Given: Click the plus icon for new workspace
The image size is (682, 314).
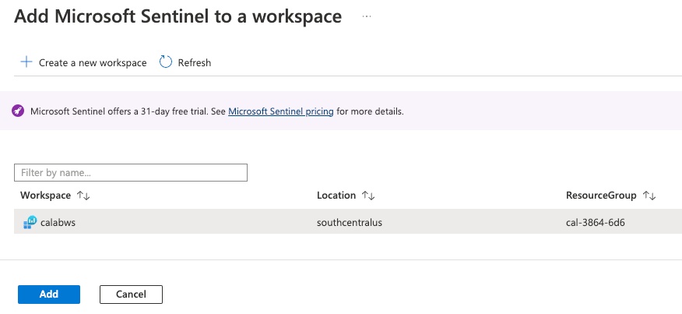Looking at the screenshot, I should (26, 62).
